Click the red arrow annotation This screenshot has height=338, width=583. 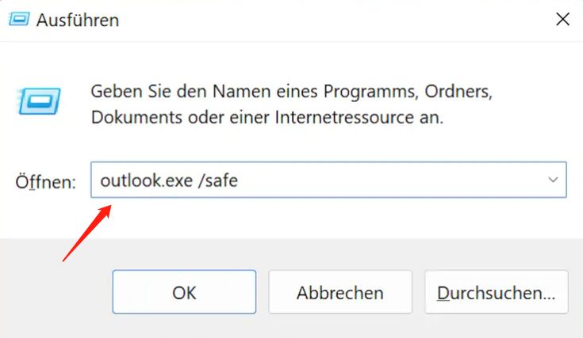(87, 233)
